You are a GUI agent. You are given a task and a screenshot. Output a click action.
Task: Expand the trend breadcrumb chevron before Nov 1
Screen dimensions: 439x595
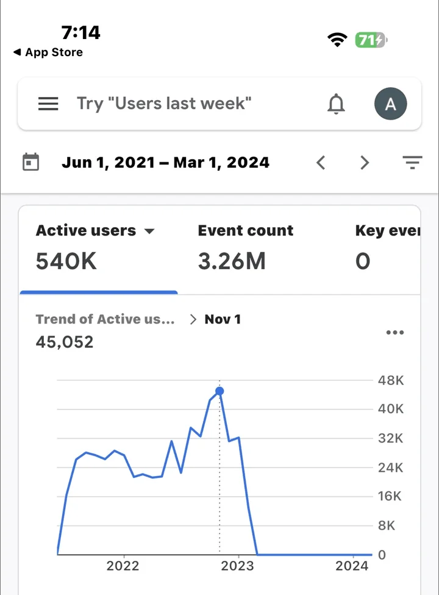tap(193, 320)
